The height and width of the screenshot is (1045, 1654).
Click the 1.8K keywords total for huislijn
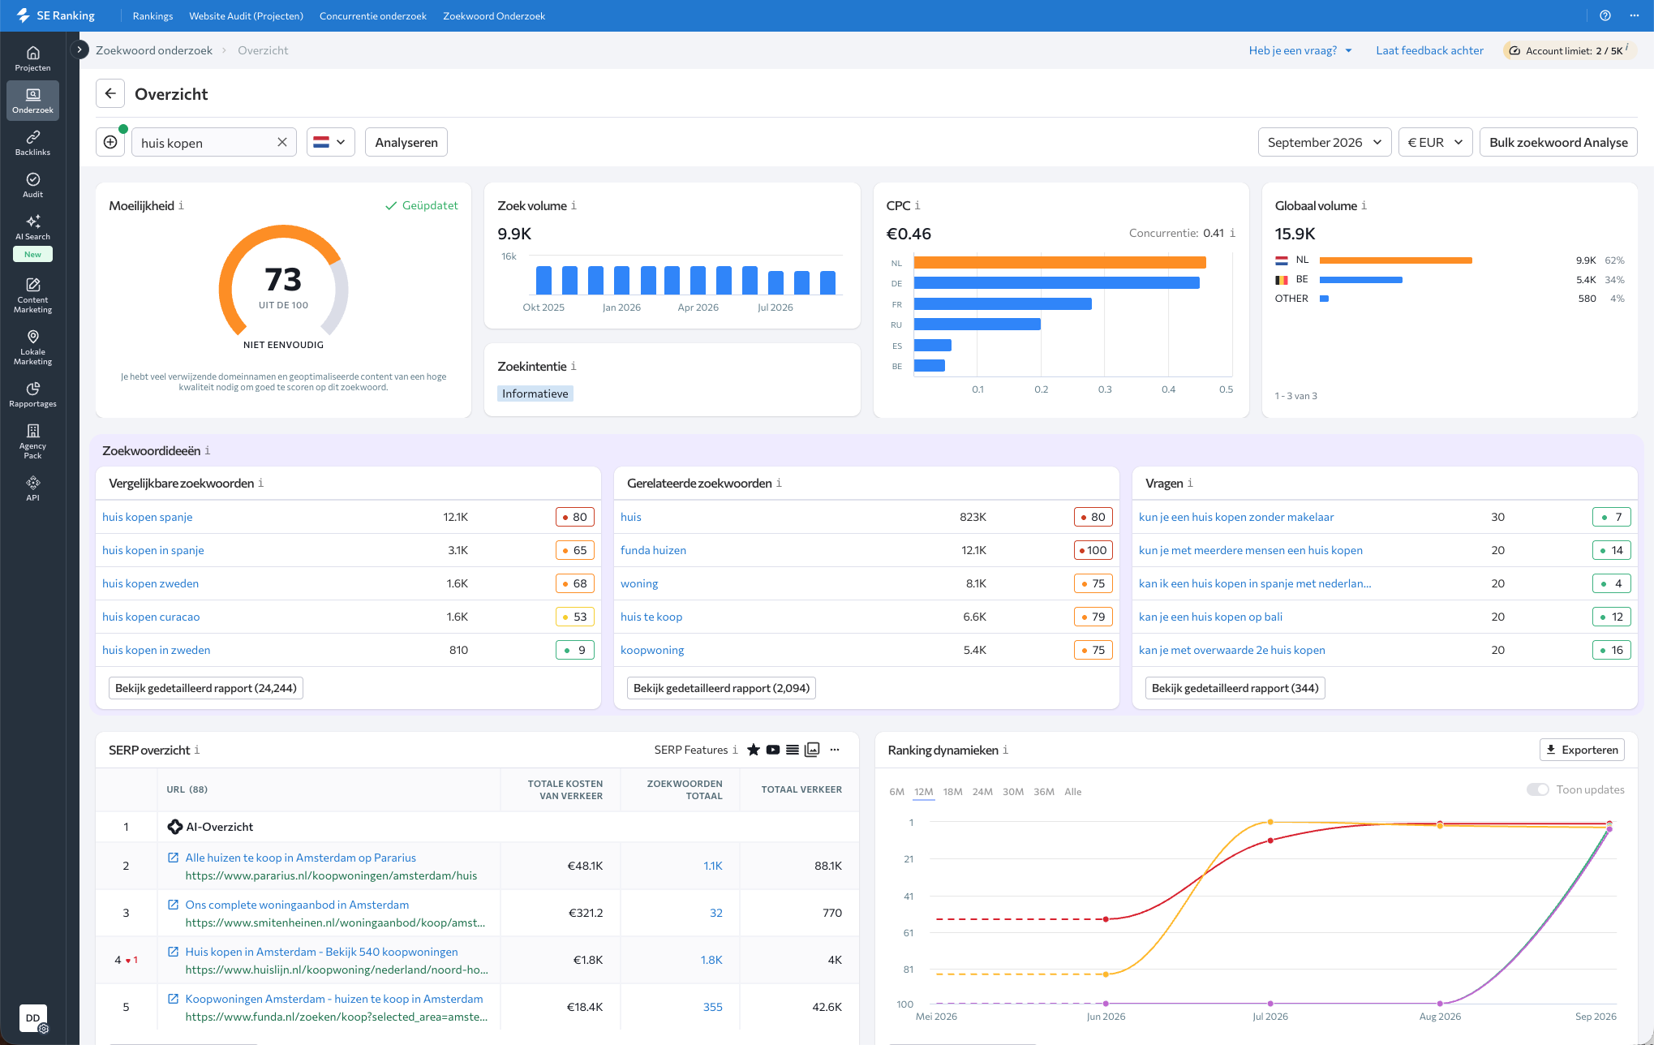711,960
